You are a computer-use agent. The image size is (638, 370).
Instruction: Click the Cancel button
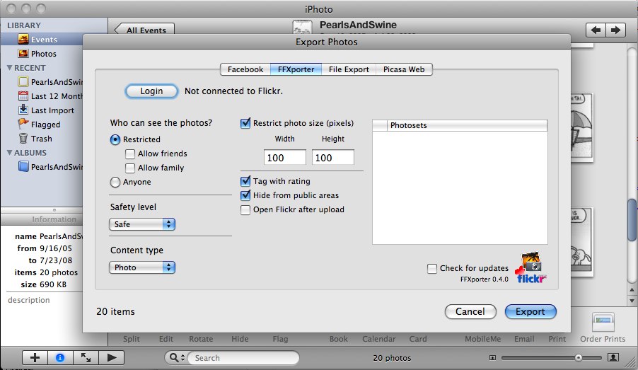(470, 312)
